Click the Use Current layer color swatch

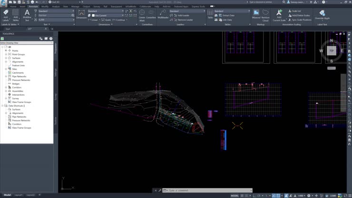tap(93, 16)
